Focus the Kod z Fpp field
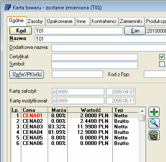Image resolution: width=166 pixels, height=162 pixels. (x=155, y=74)
